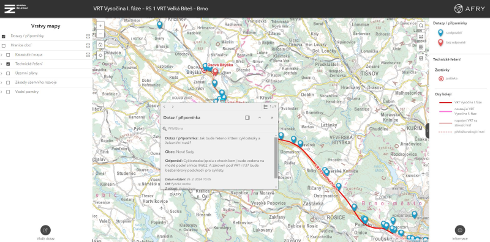This screenshot has width=490, height=242.
Task: Click Přiblížit na in the popup
Action: (x=173, y=128)
